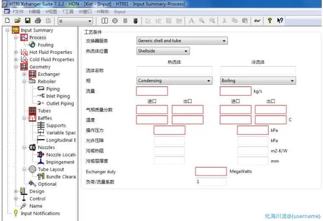Click the split window view icon
Image resolution: width=323 pixels, height=221 pixels.
point(104,21)
